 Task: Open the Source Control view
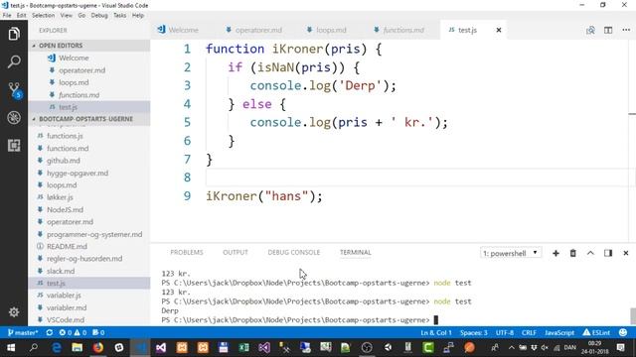tap(14, 90)
